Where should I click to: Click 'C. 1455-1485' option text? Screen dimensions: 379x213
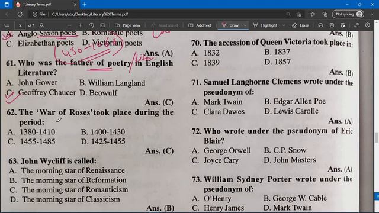(31, 142)
